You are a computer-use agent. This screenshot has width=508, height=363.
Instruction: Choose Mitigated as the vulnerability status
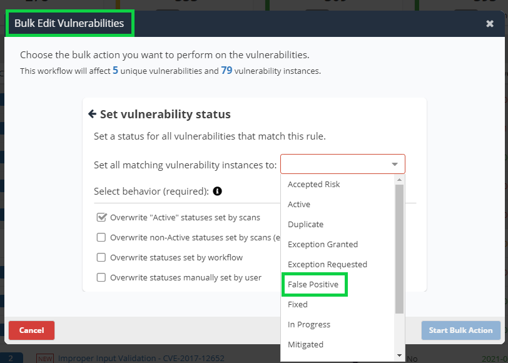[x=305, y=344]
